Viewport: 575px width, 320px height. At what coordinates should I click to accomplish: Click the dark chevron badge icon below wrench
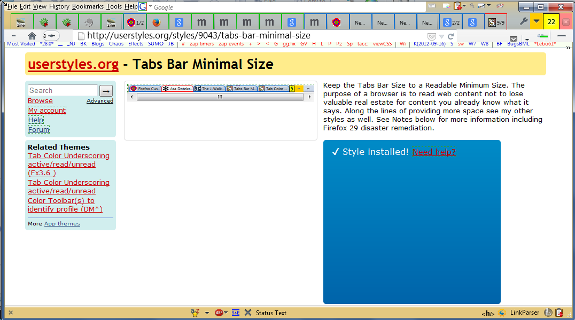coord(514,39)
